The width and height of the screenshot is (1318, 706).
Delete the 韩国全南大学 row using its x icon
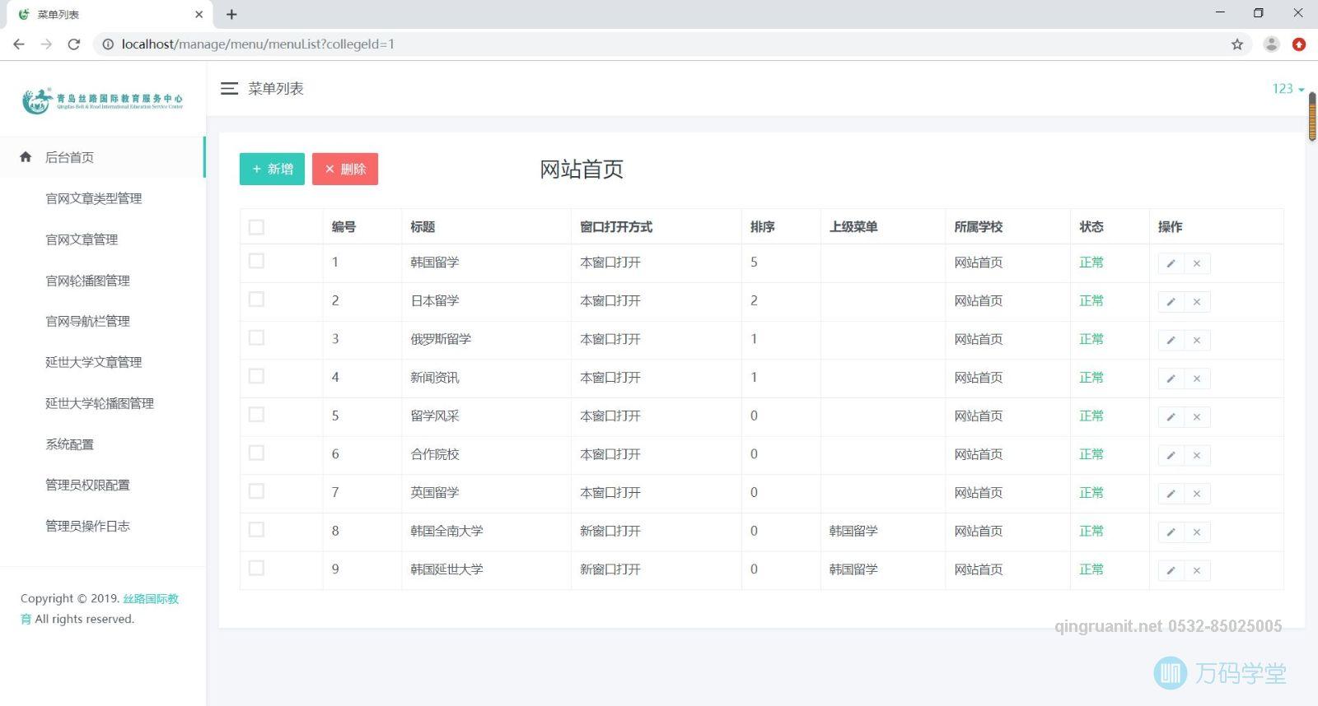[x=1197, y=532]
